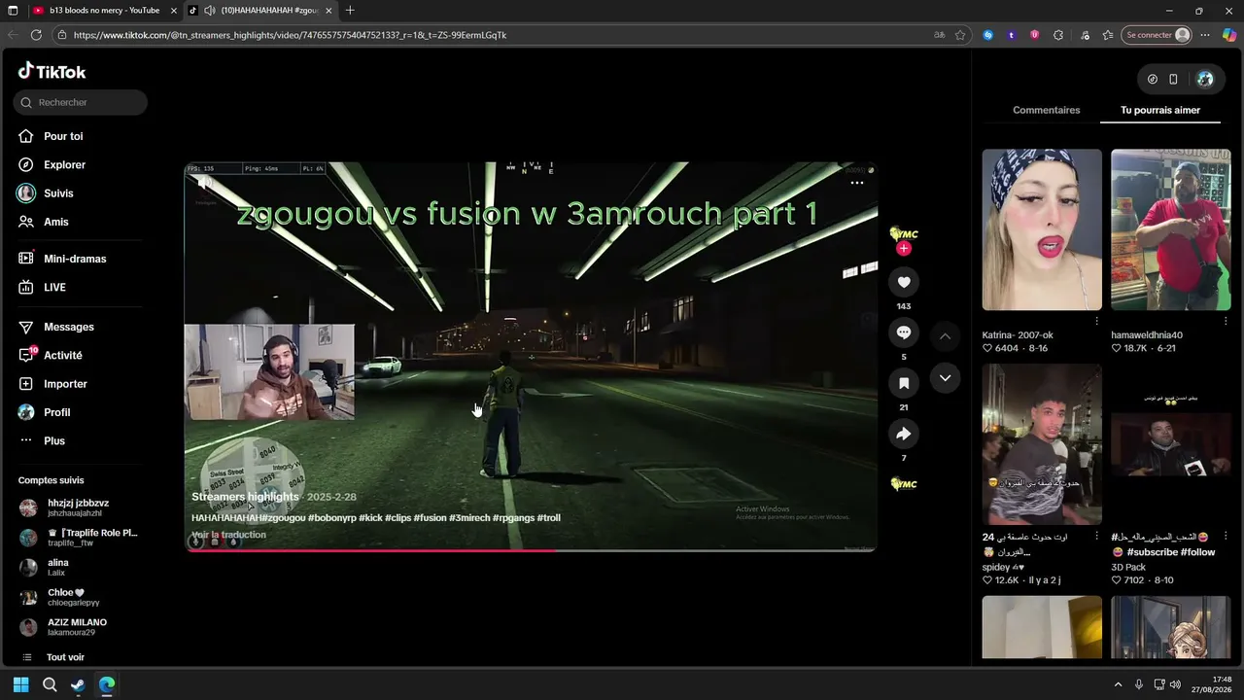Image resolution: width=1244 pixels, height=700 pixels.
Task: Click the Rechercher search field
Action: [x=81, y=102]
